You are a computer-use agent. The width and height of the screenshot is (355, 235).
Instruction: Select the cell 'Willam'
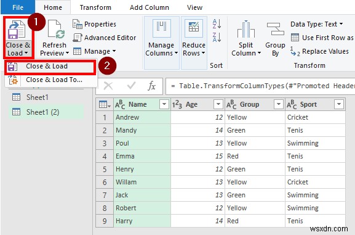click(x=142, y=182)
